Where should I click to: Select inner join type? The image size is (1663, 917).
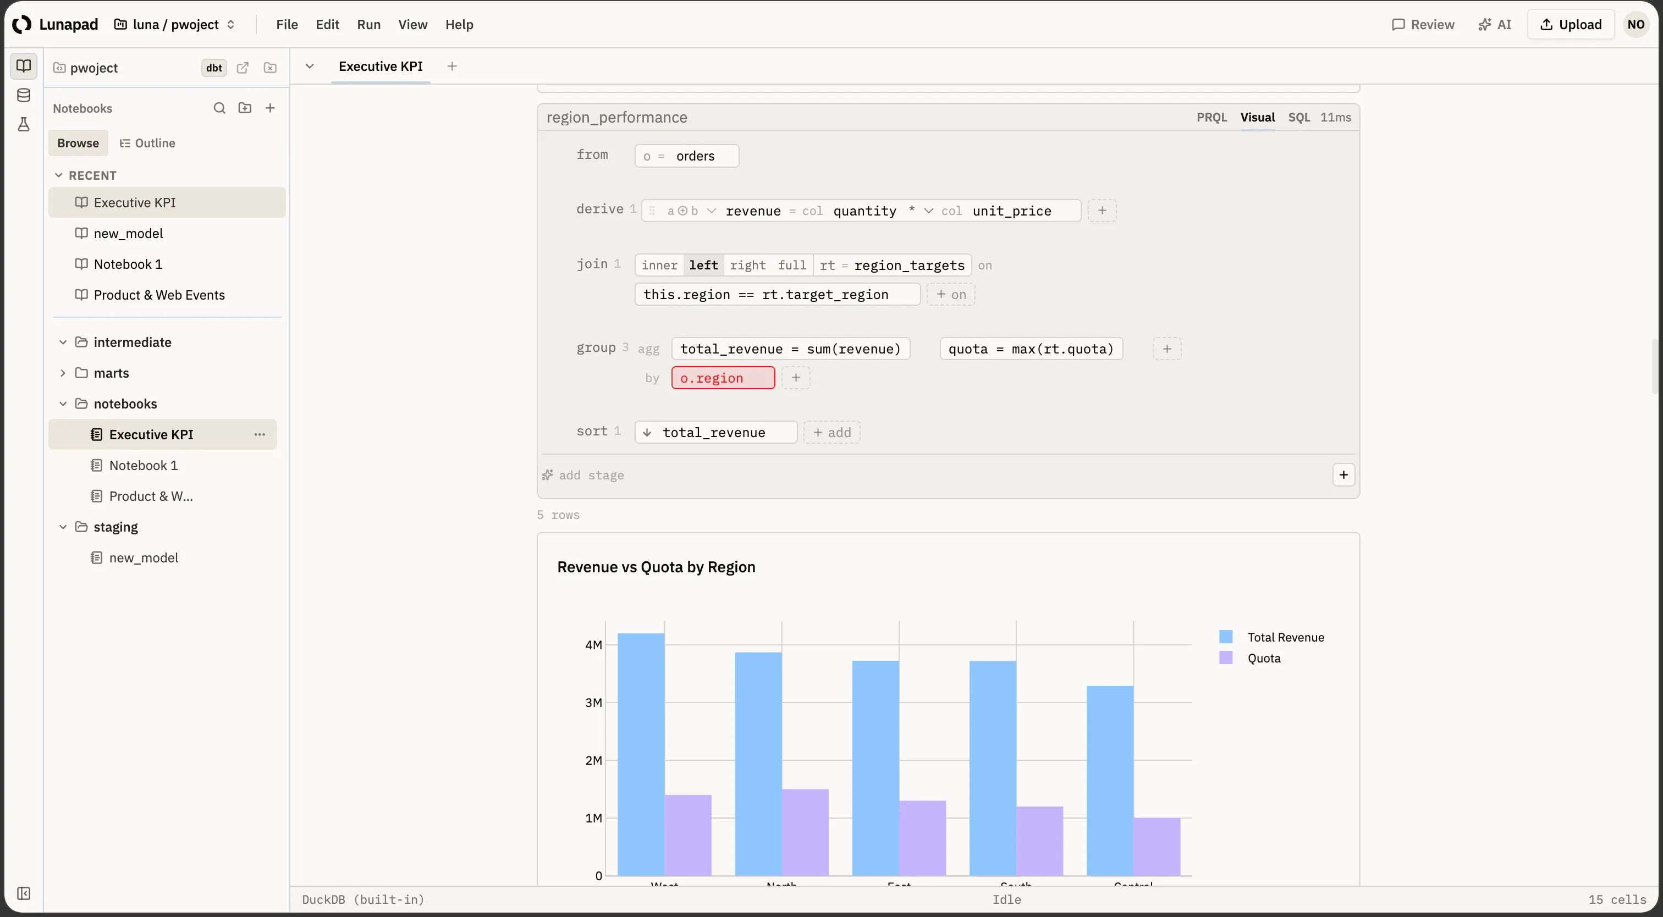click(659, 265)
